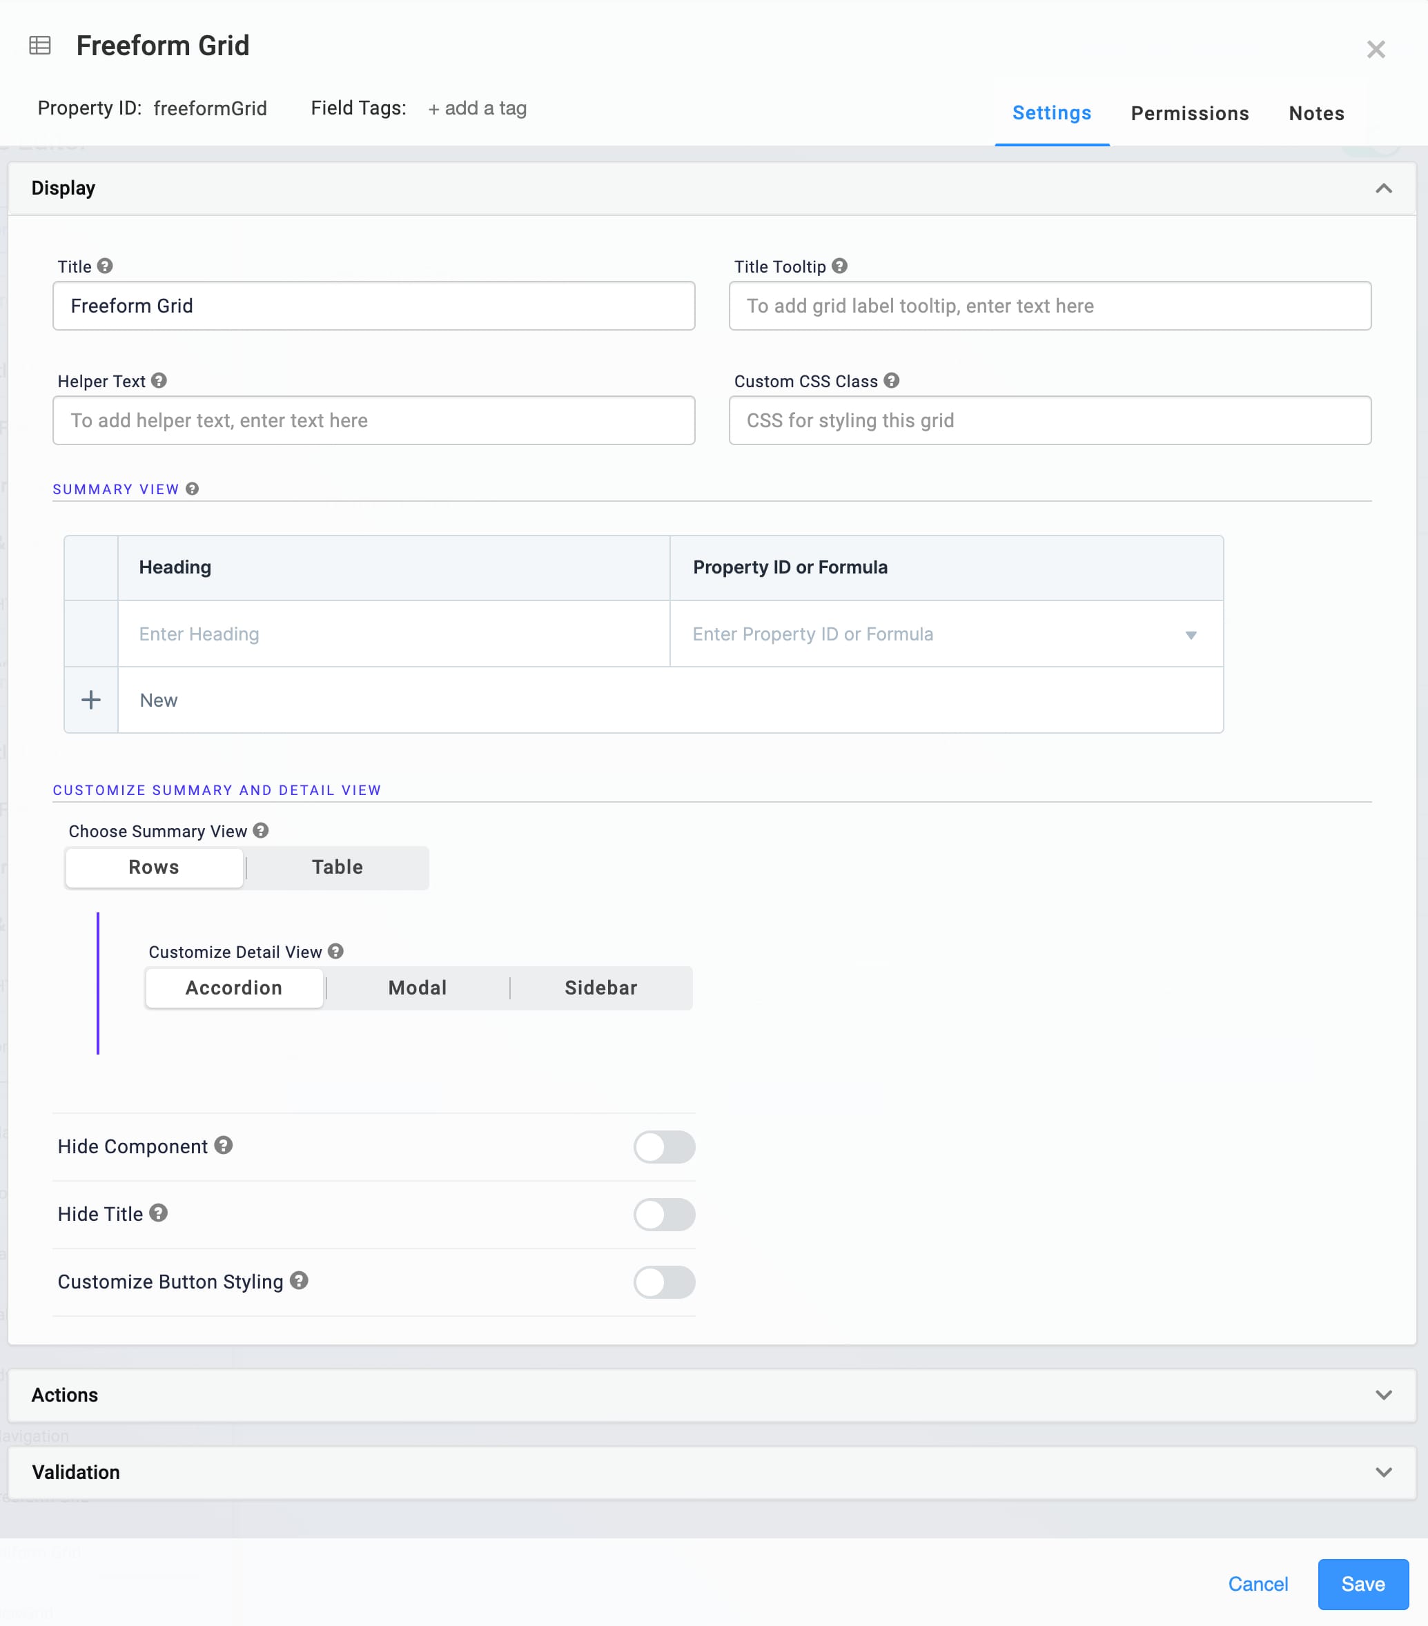Click the 'freeformGrid' Property ID value
The height and width of the screenshot is (1626, 1428).
[x=210, y=108]
